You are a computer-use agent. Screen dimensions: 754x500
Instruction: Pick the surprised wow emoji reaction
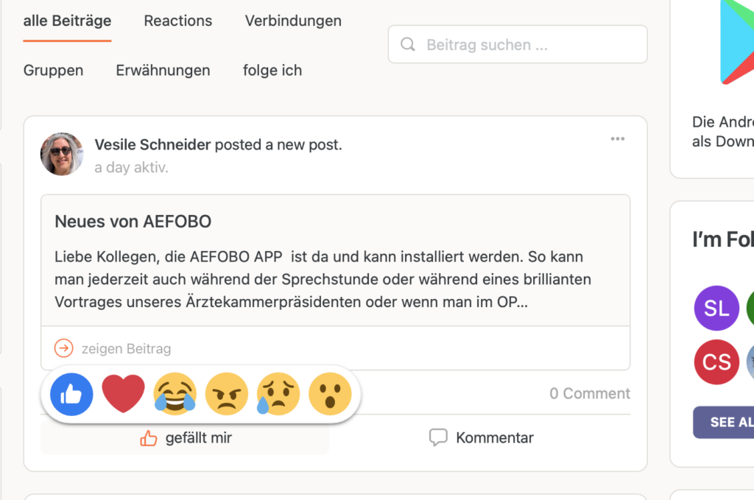pos(330,394)
